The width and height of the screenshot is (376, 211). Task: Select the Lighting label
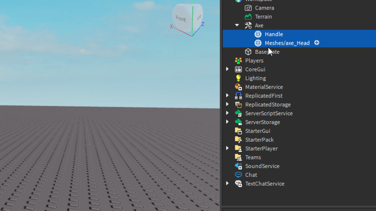[255, 78]
